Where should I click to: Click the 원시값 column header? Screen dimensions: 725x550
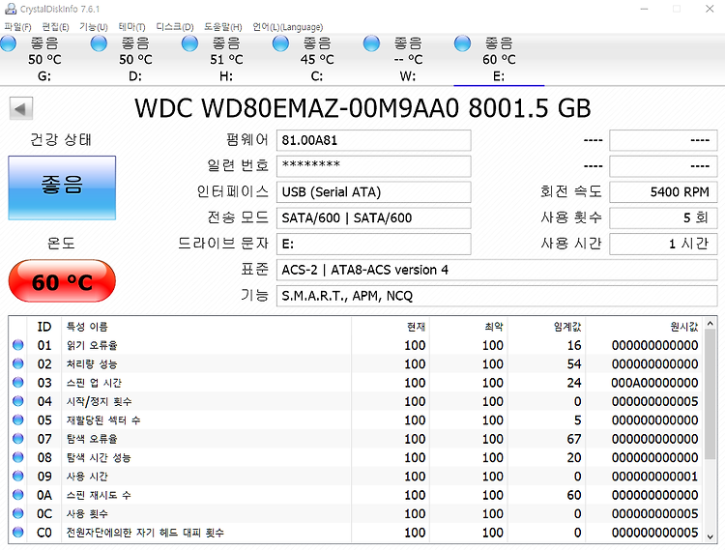[x=644, y=327]
